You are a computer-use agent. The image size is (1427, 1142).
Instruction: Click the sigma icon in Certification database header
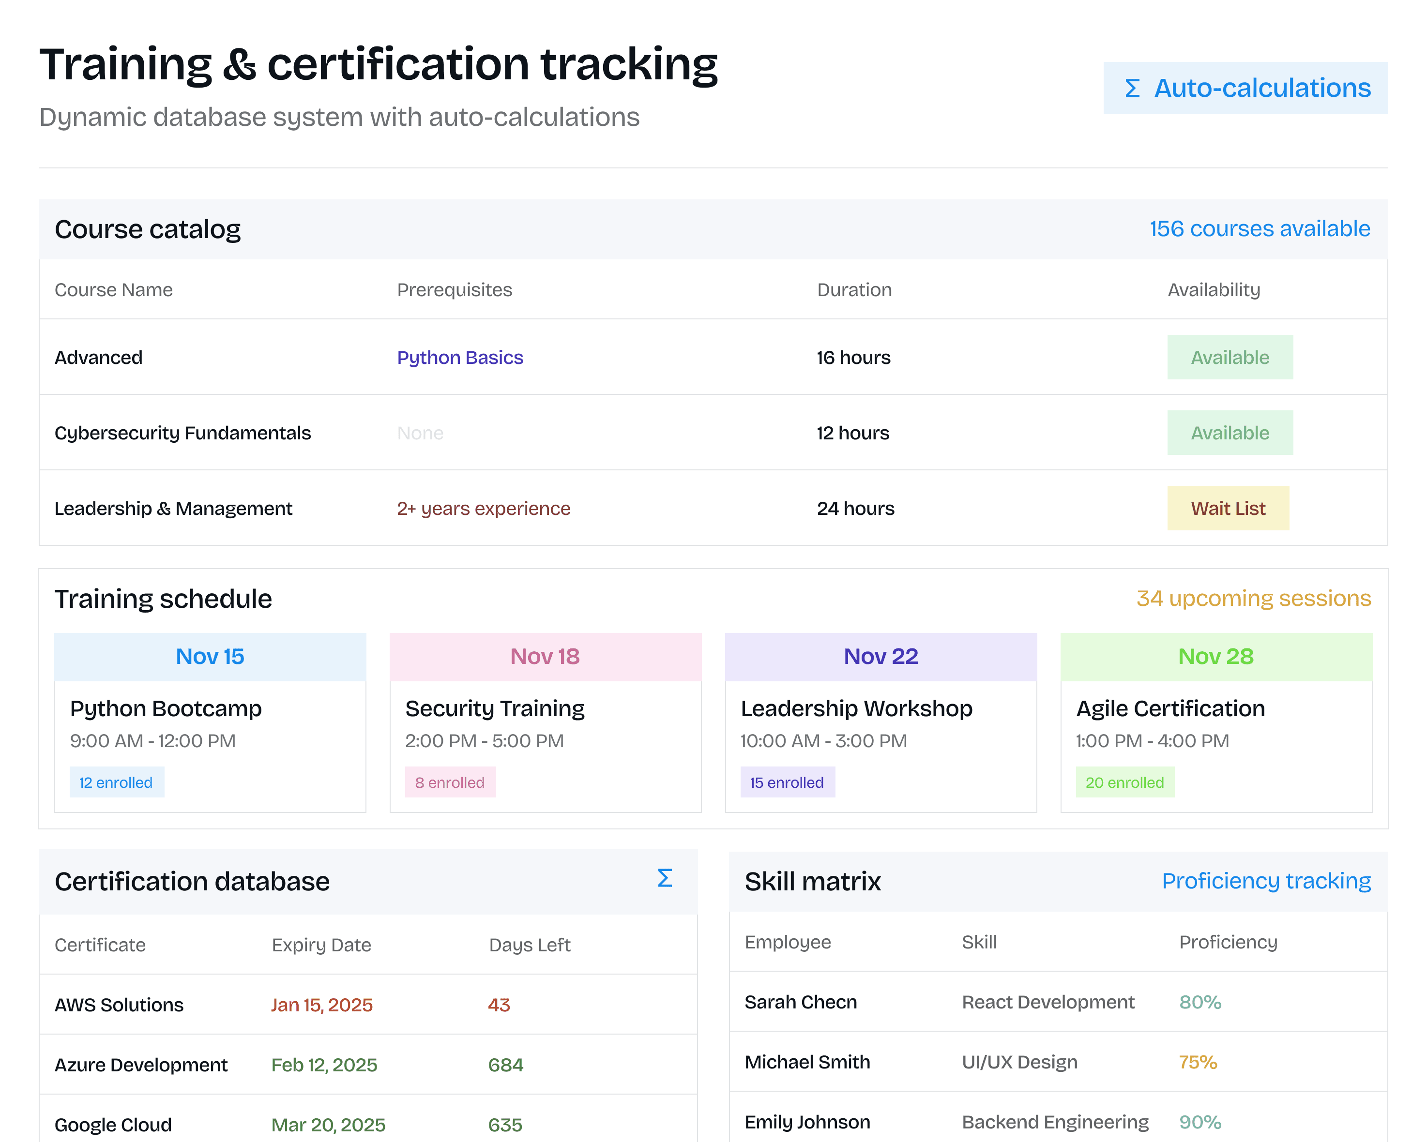point(665,879)
